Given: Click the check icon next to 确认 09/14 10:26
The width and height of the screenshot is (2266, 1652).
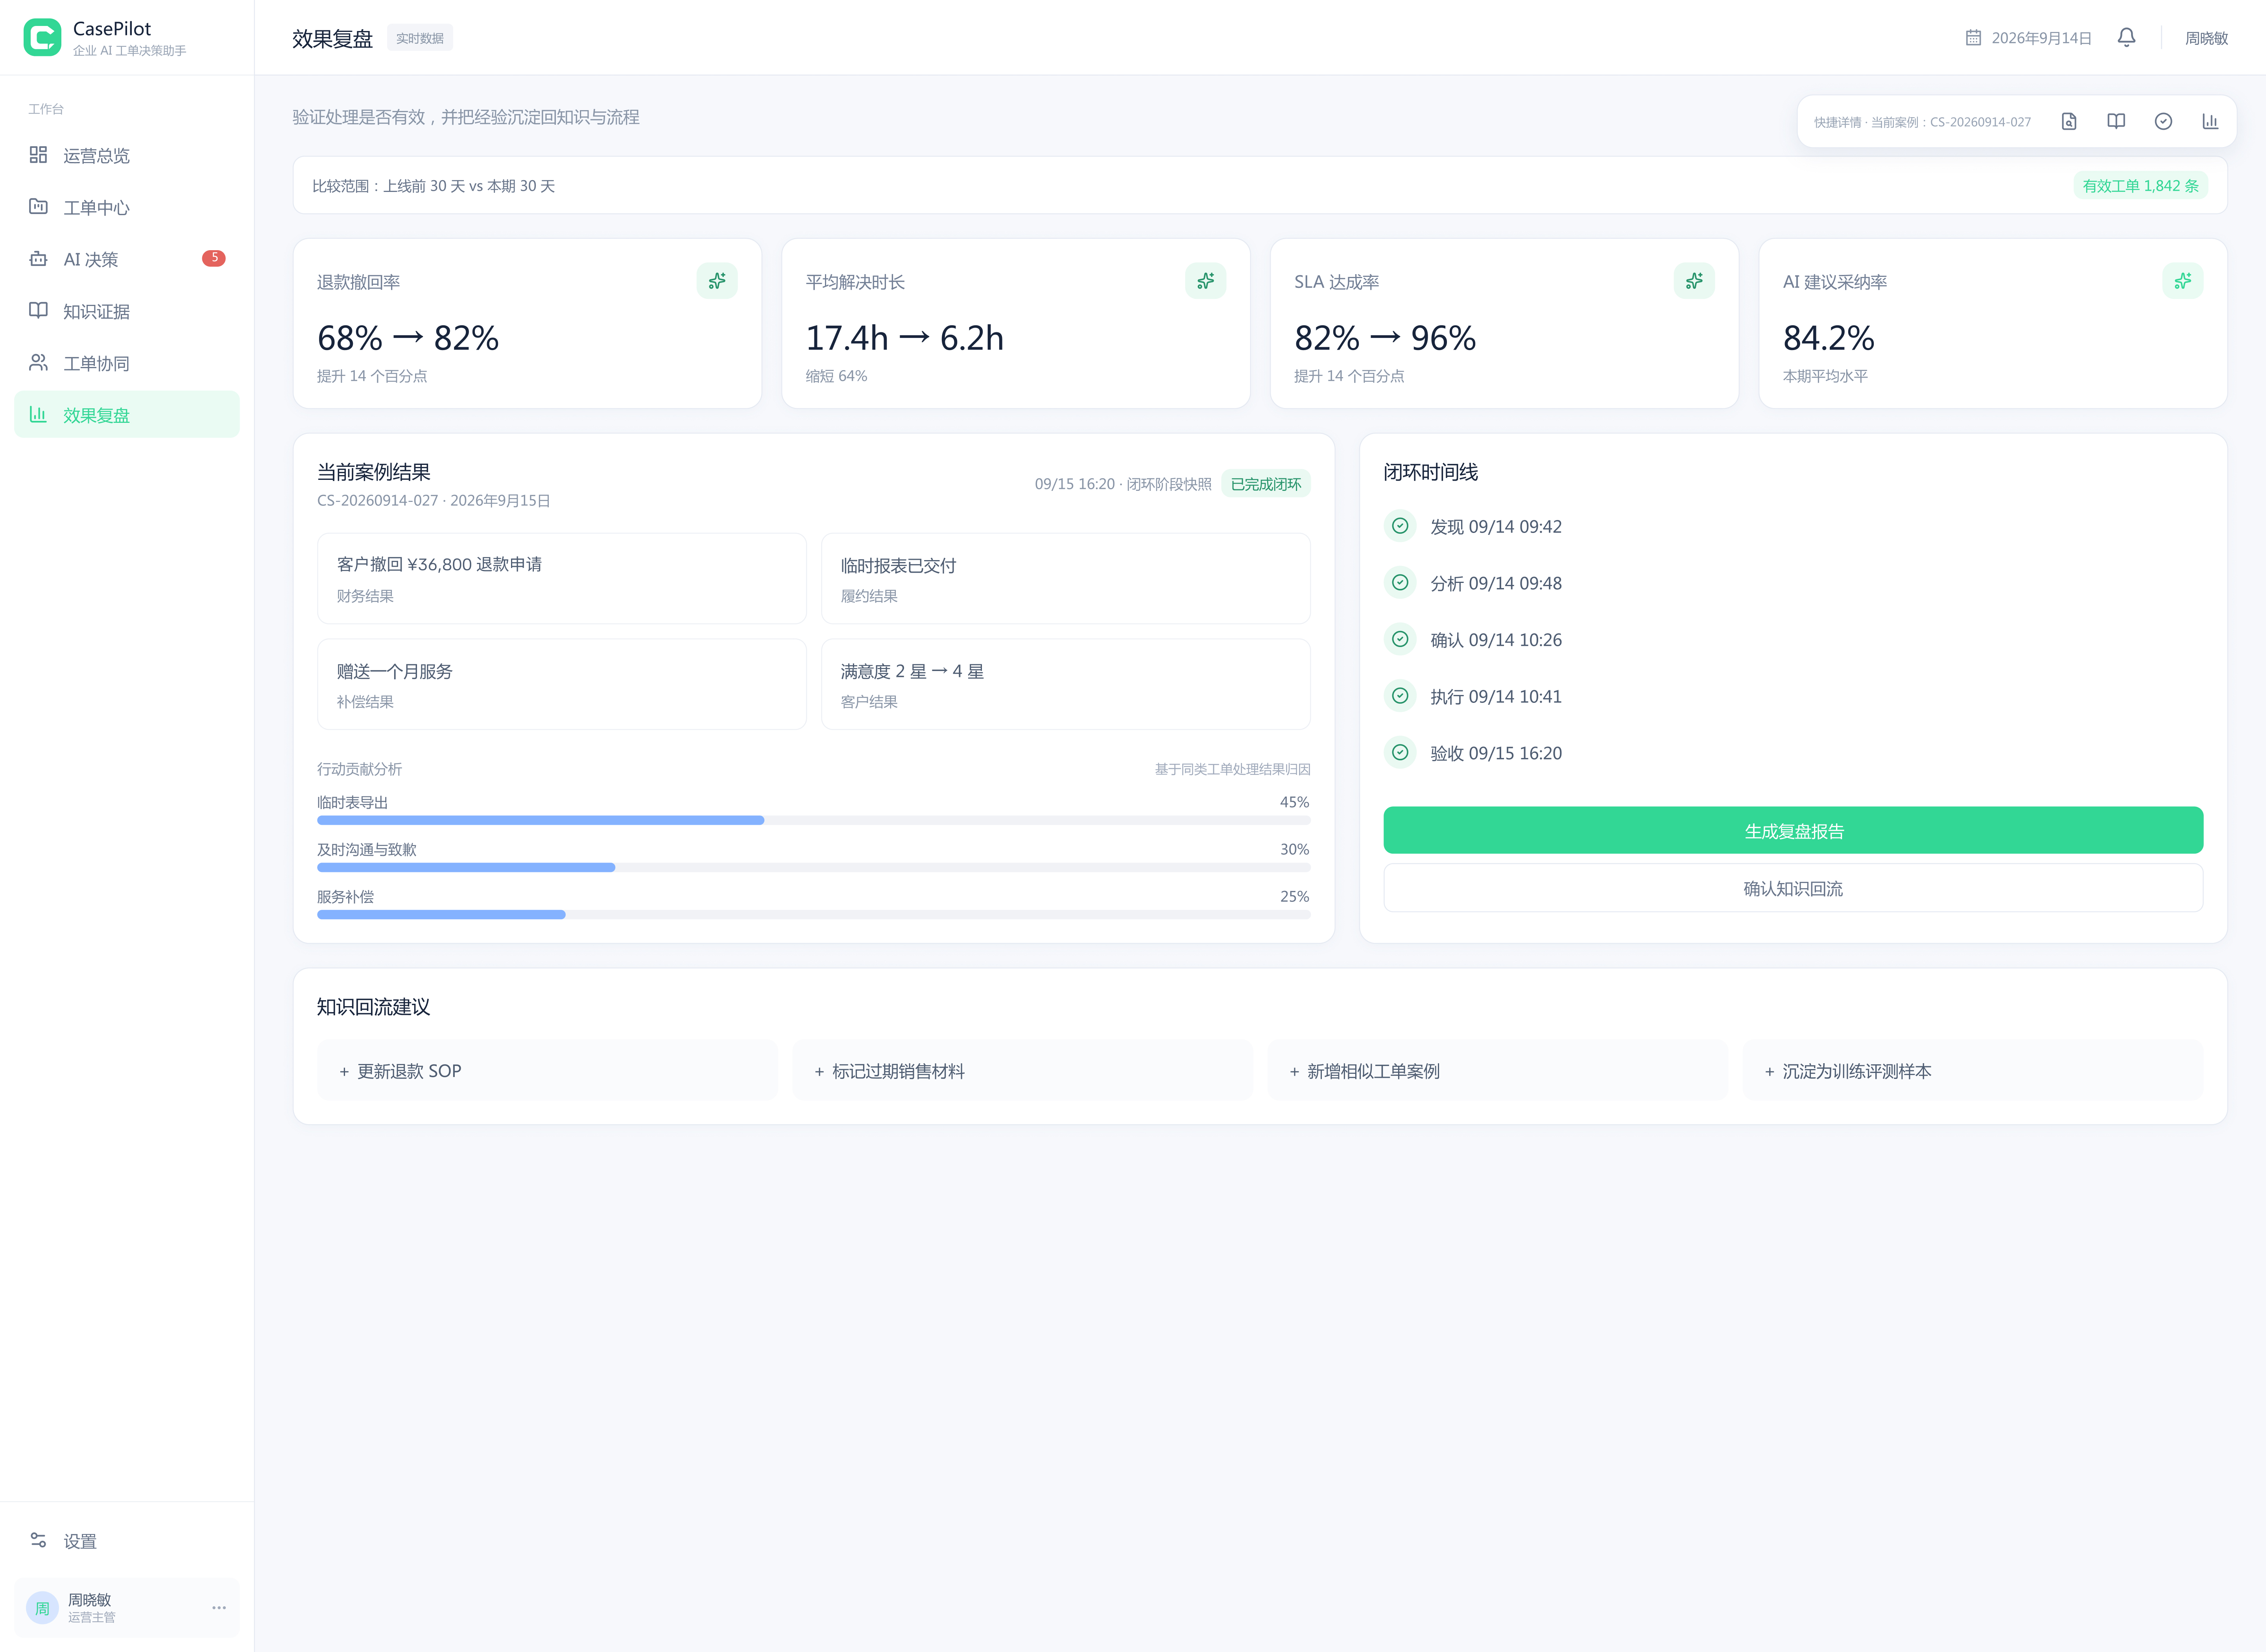Looking at the screenshot, I should click(x=1400, y=639).
